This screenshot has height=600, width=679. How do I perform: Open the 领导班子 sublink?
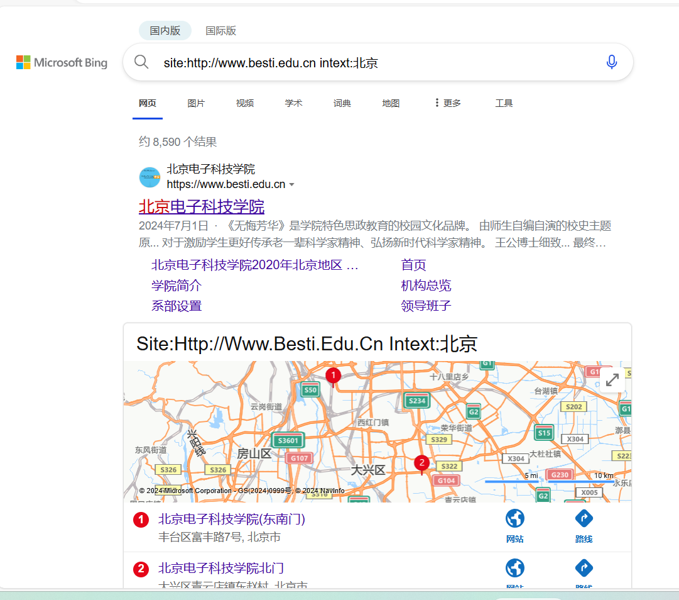click(x=426, y=306)
